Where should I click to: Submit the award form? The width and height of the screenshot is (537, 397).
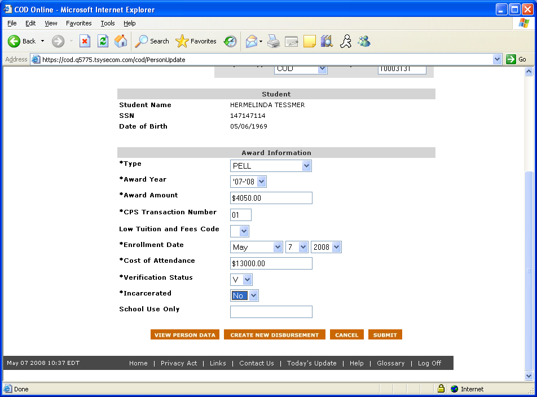point(385,335)
